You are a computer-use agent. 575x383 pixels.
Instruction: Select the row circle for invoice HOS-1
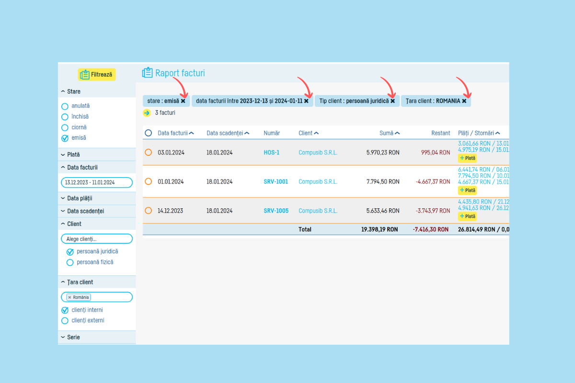[148, 152]
